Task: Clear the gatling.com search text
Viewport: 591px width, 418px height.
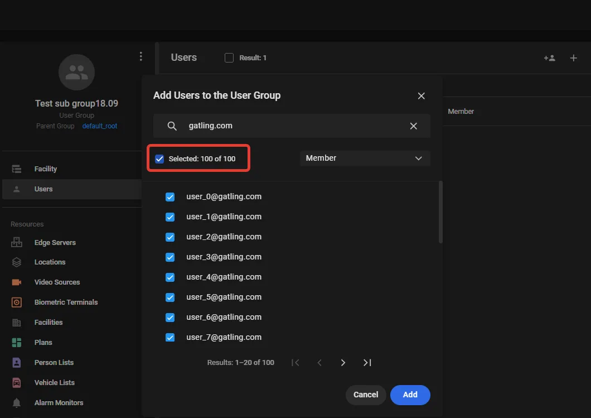Action: coord(414,126)
